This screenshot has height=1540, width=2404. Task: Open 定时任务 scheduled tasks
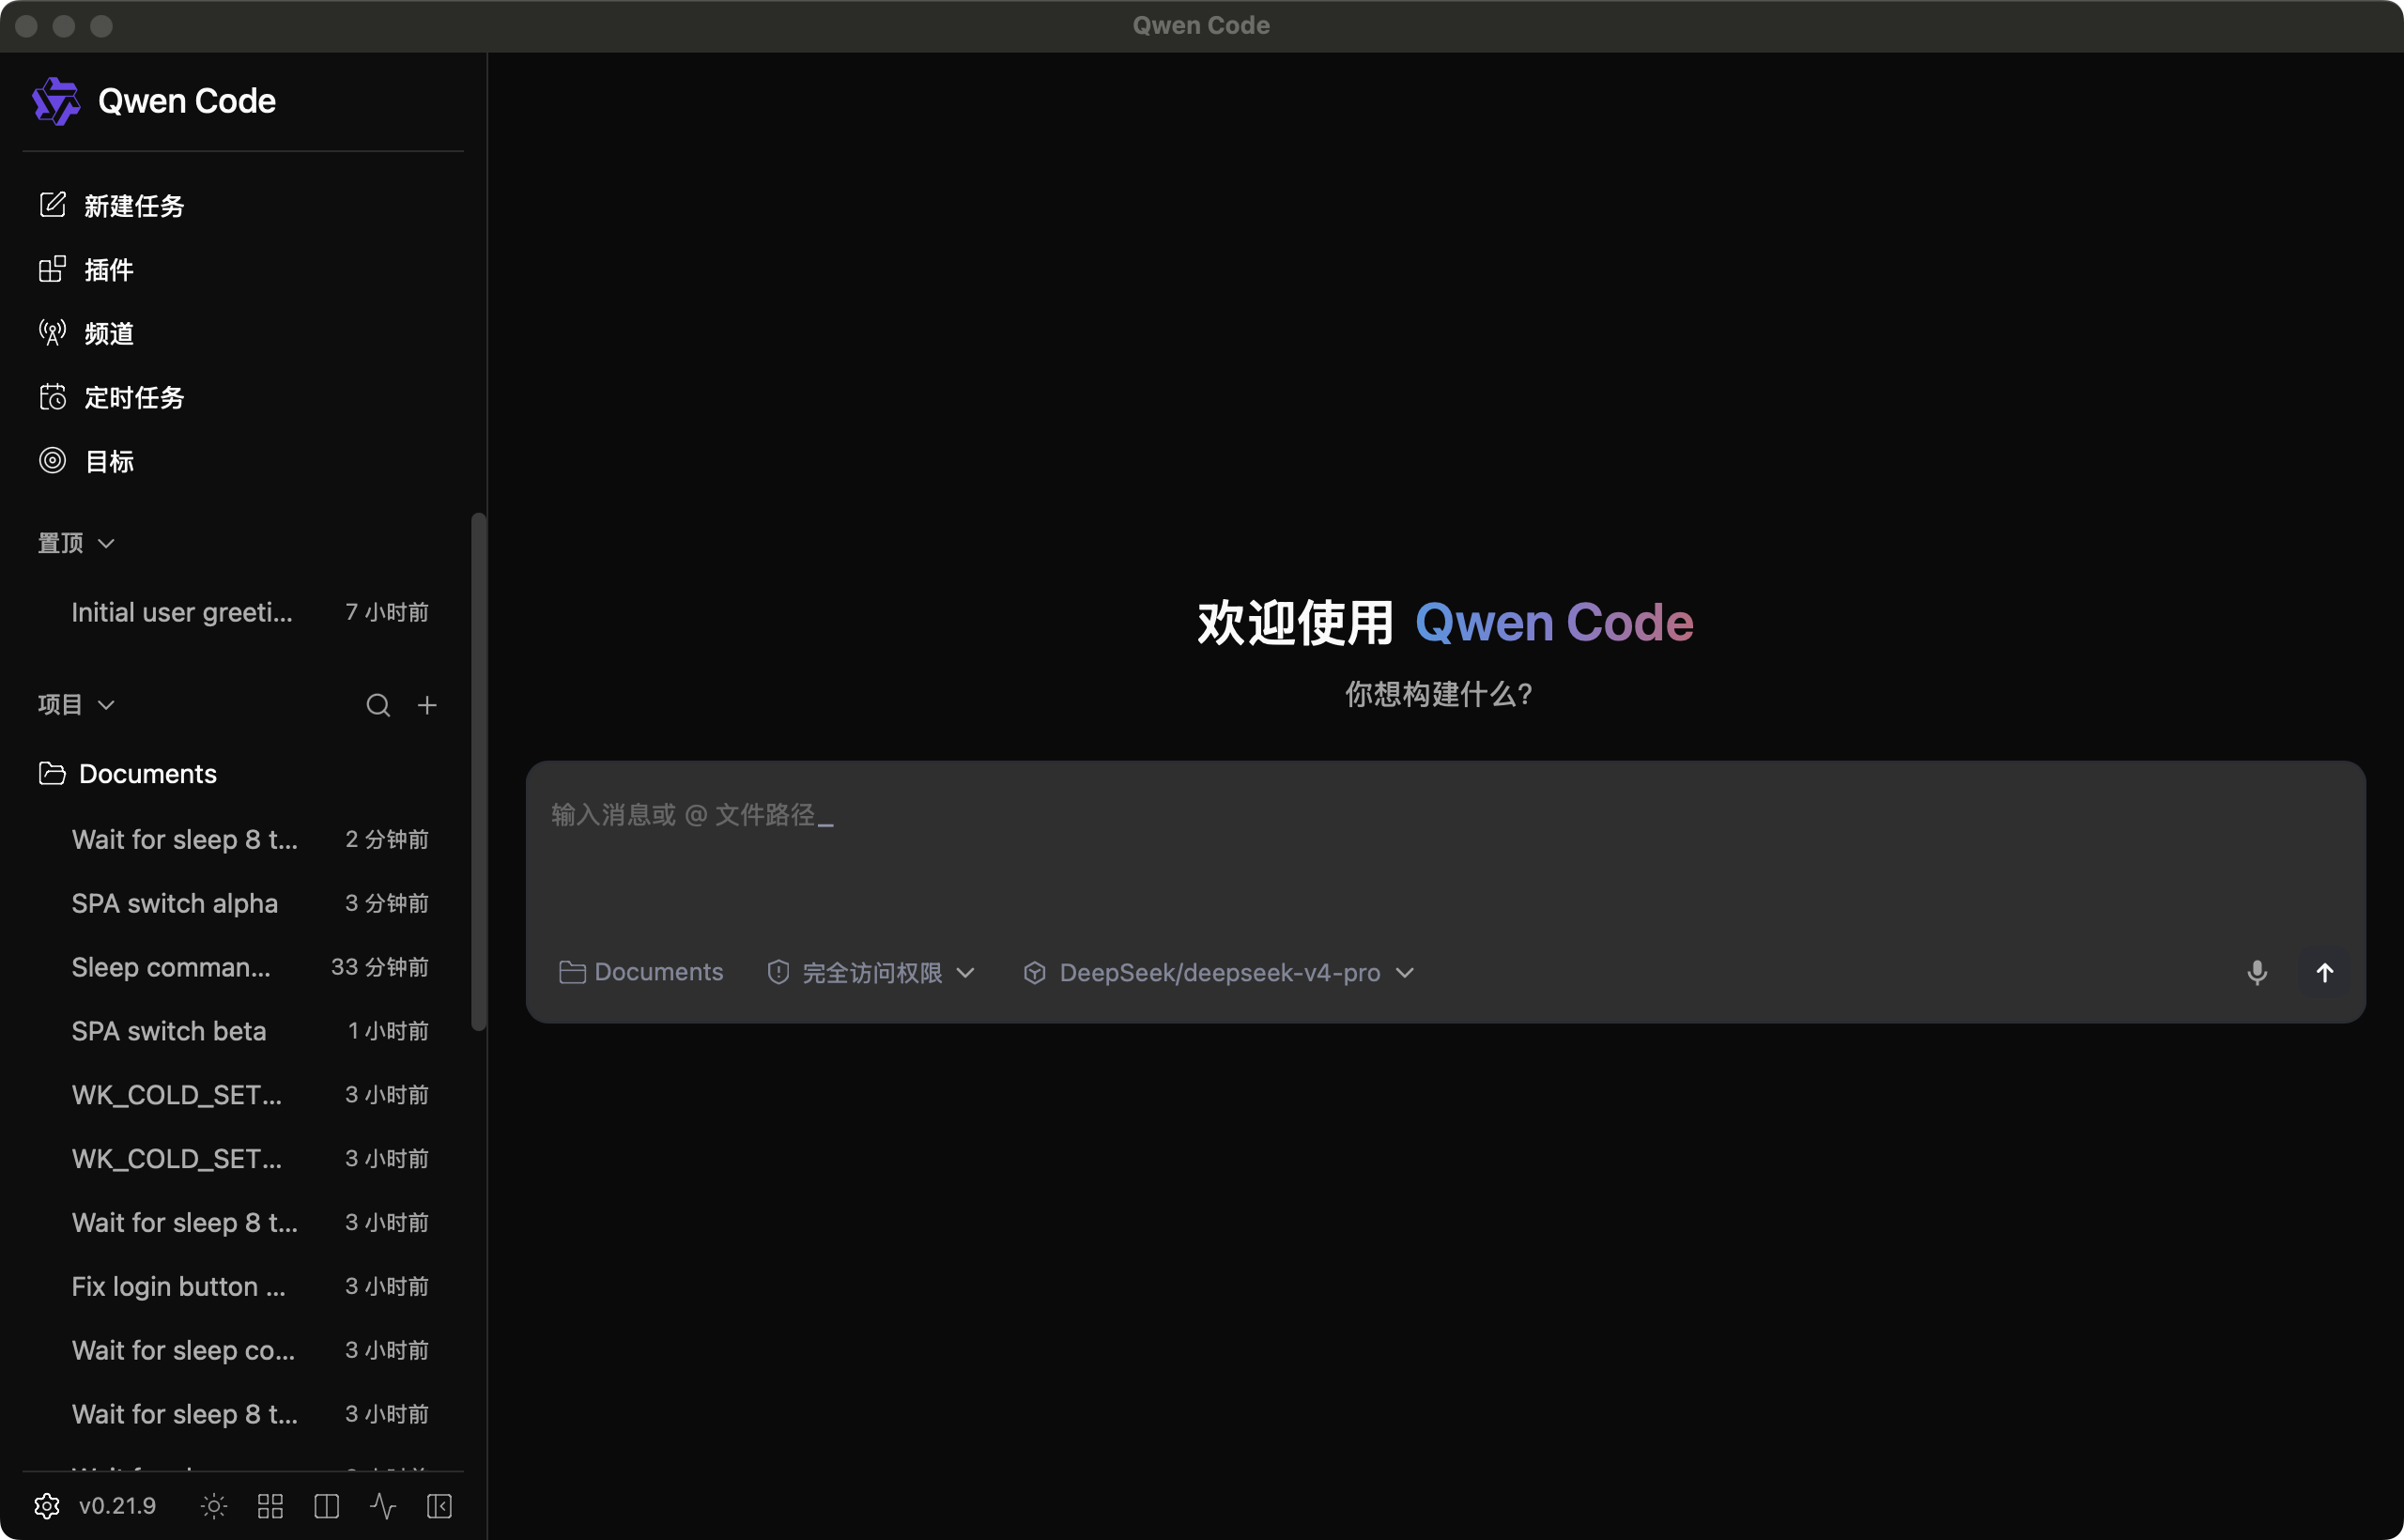pos(112,398)
